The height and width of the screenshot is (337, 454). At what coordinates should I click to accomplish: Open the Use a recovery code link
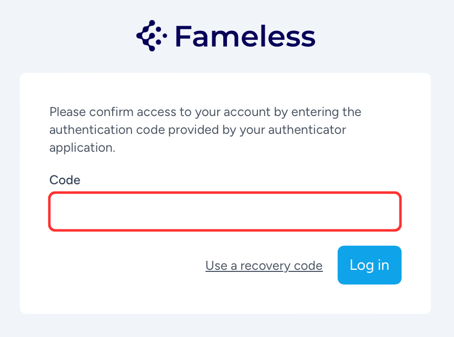tap(264, 266)
